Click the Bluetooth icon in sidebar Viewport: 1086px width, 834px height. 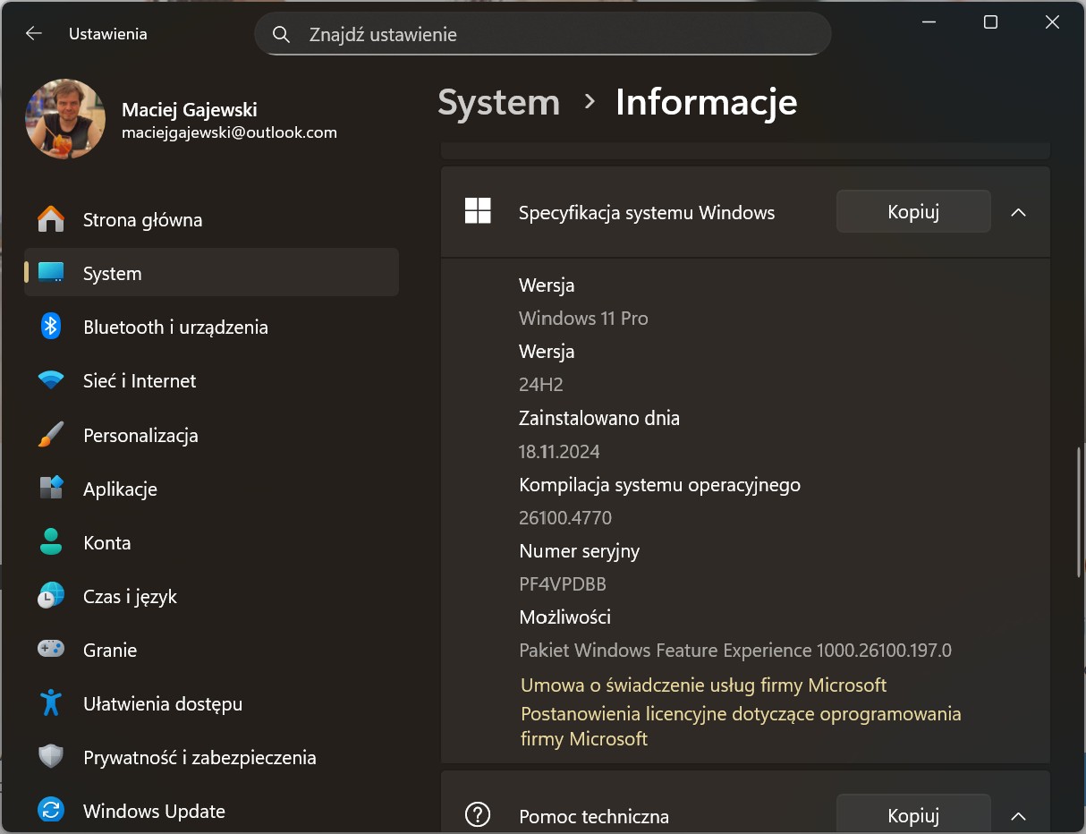click(51, 327)
